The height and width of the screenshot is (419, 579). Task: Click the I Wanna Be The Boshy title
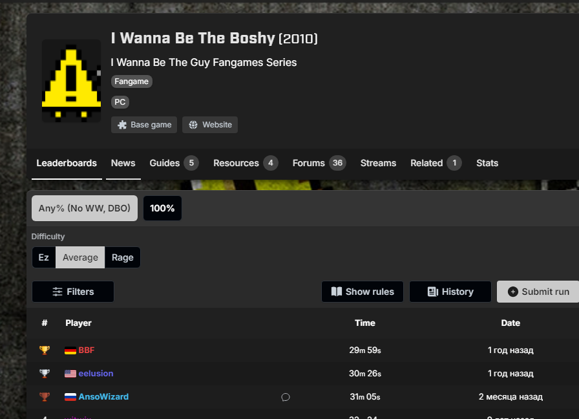(x=193, y=38)
